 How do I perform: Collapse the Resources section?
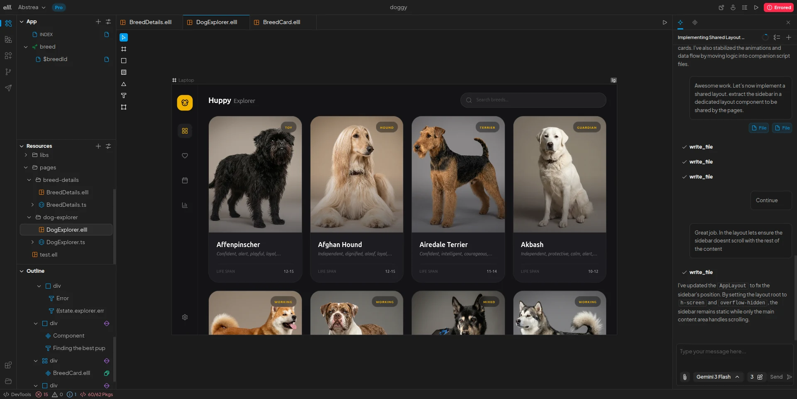[x=22, y=146]
